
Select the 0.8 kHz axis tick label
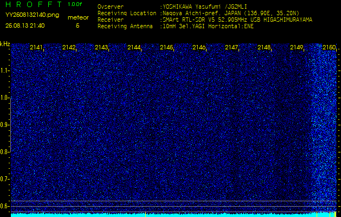coord(5,152)
